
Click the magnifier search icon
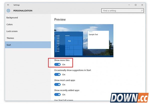[x=142, y=11]
